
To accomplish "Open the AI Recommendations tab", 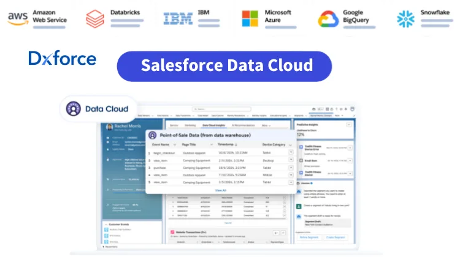I will pos(243,125).
